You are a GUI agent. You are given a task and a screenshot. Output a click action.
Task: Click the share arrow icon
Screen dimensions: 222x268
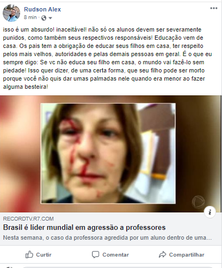tap(162, 254)
